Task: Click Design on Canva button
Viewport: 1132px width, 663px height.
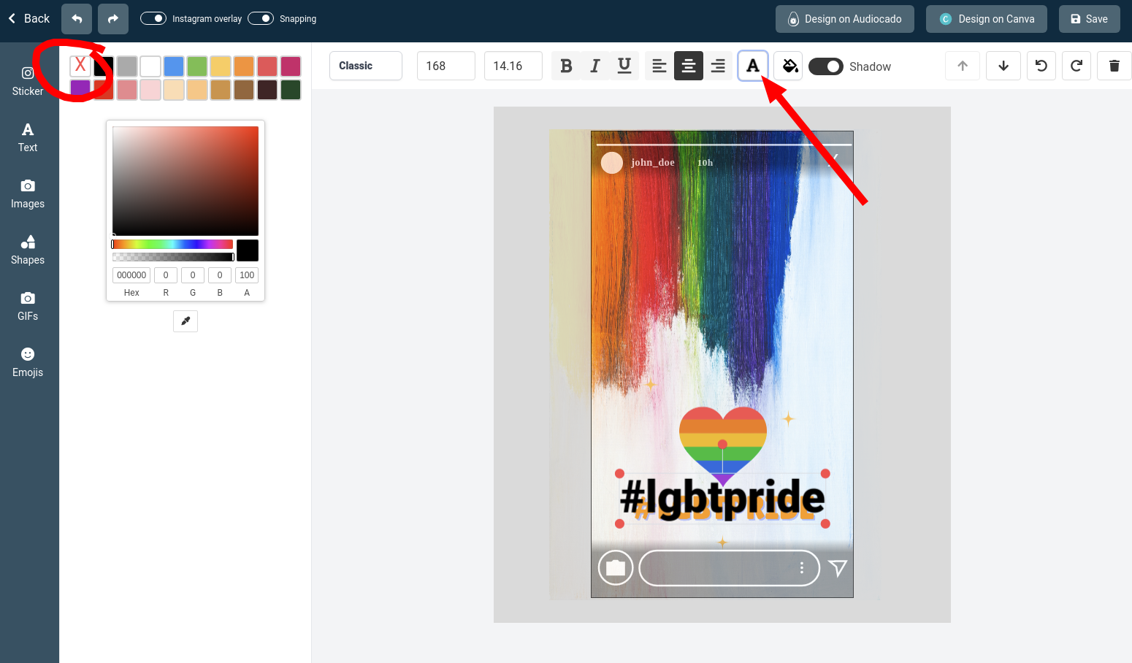Action: point(986,19)
